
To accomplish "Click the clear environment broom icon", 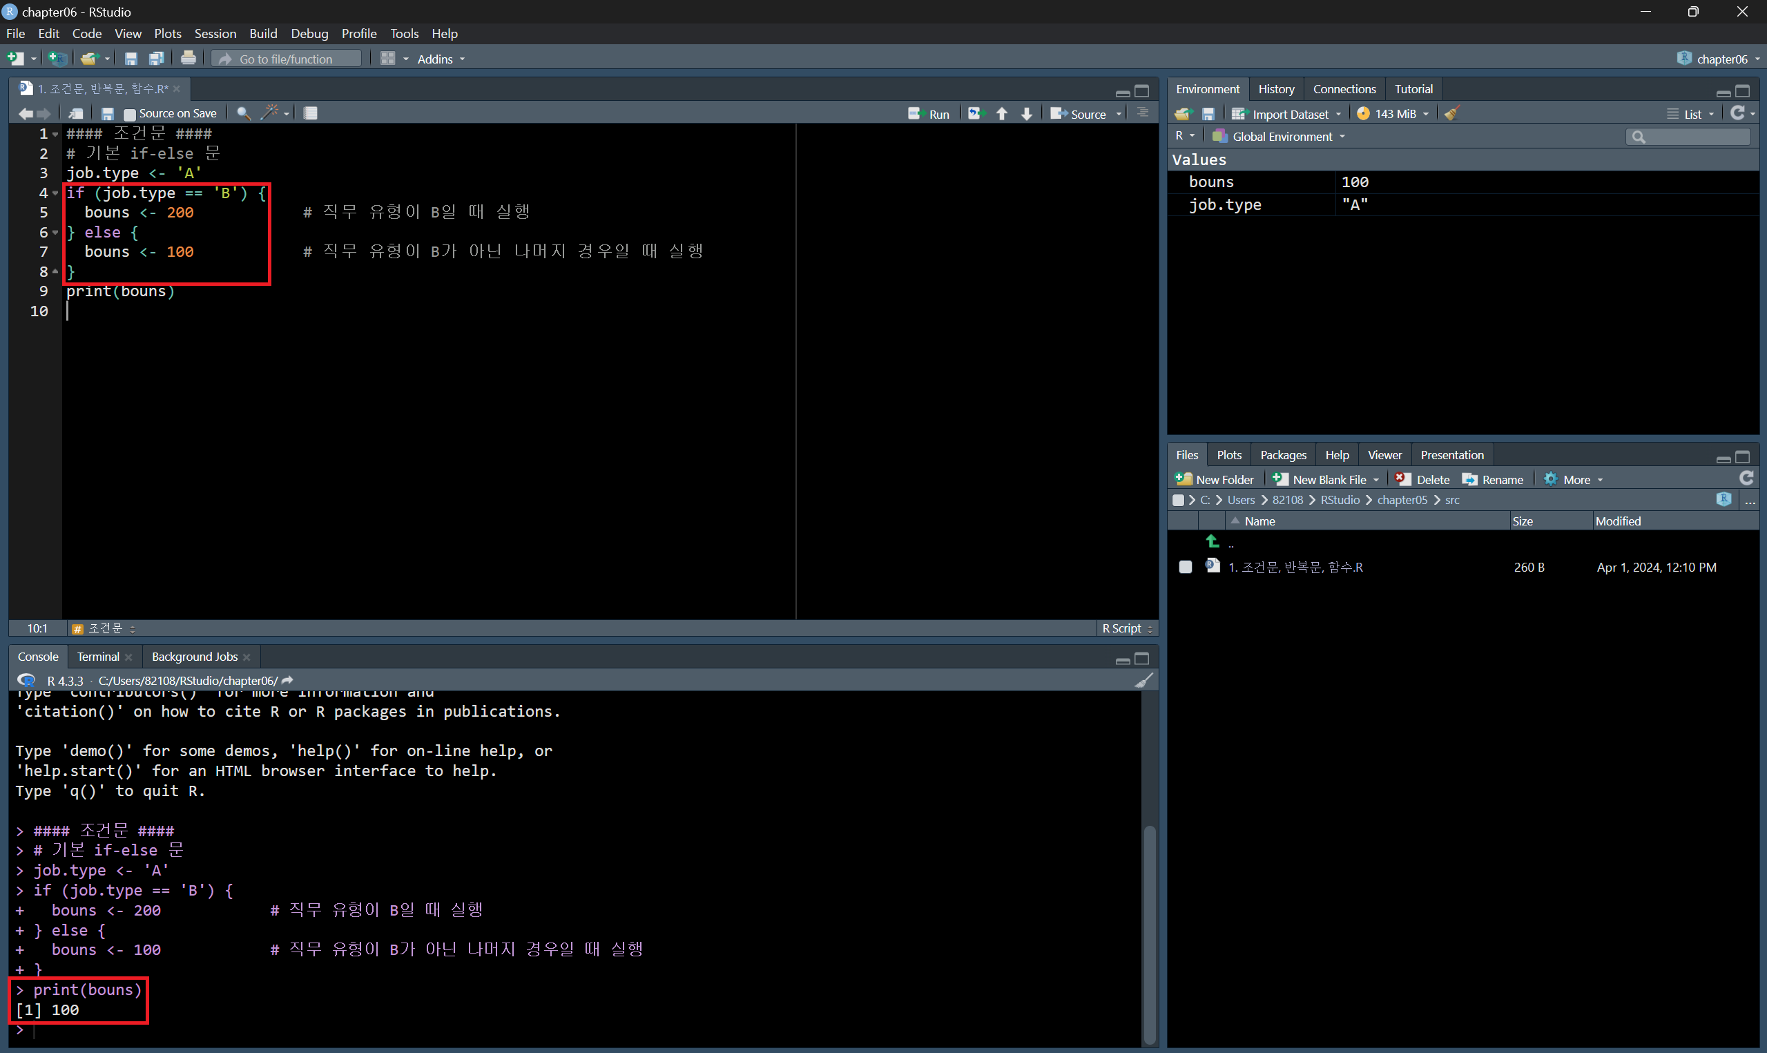I will 1452,113.
